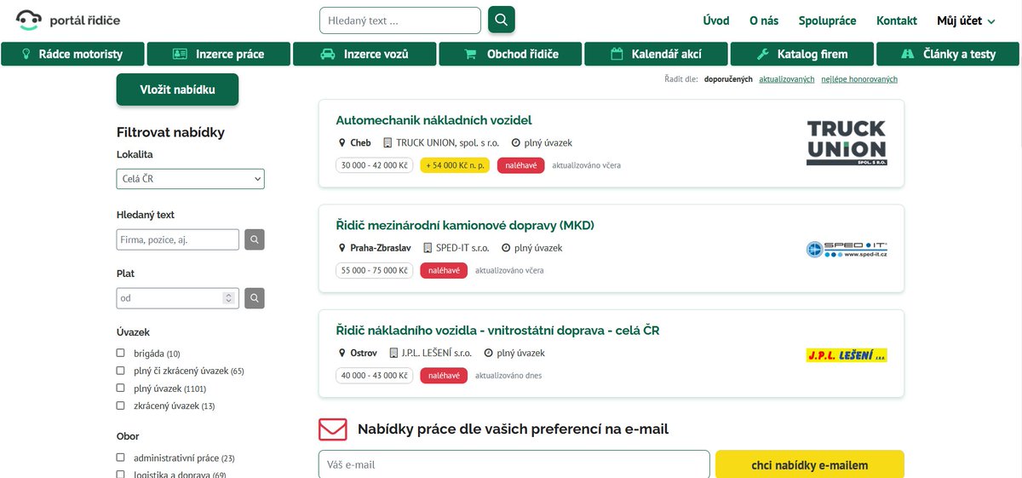Enable logistika a doprava filter checkbox
The image size is (1022, 478).
(121, 475)
